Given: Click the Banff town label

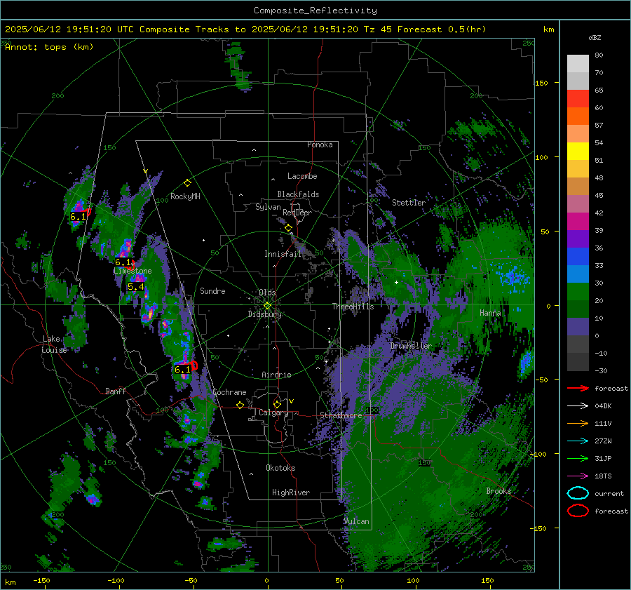Looking at the screenshot, I should click(x=116, y=391).
